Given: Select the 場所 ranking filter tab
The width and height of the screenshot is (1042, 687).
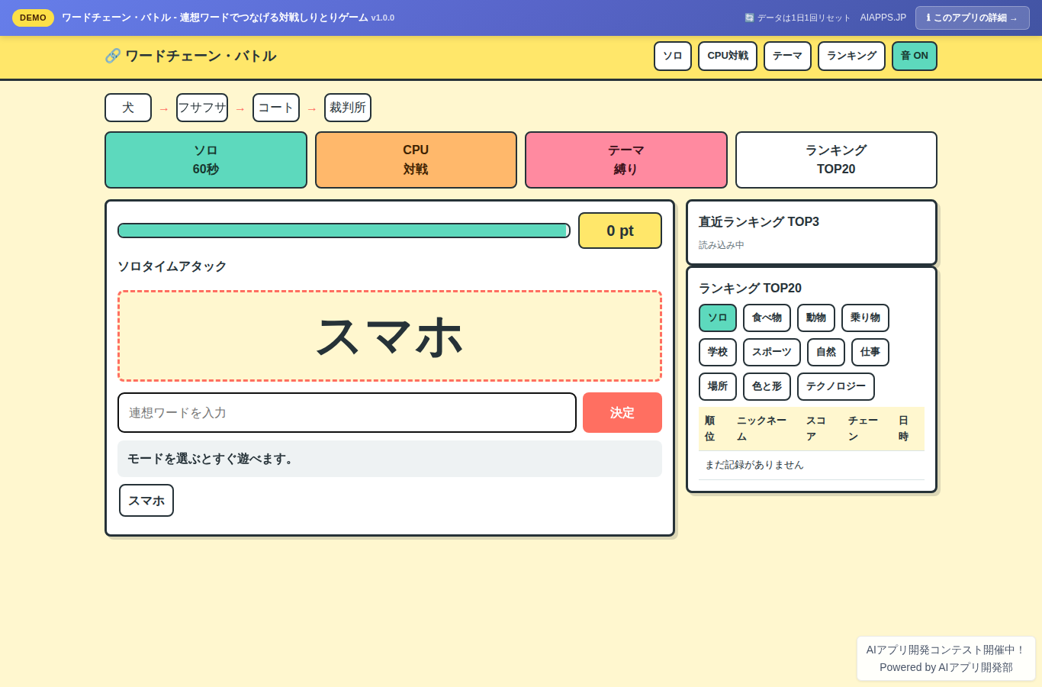Looking at the screenshot, I should 718,386.
